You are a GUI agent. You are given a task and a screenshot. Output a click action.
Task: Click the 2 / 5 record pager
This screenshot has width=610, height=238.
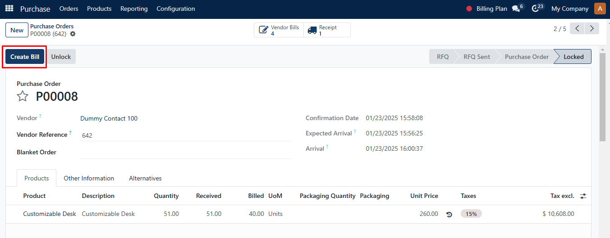coord(560,29)
